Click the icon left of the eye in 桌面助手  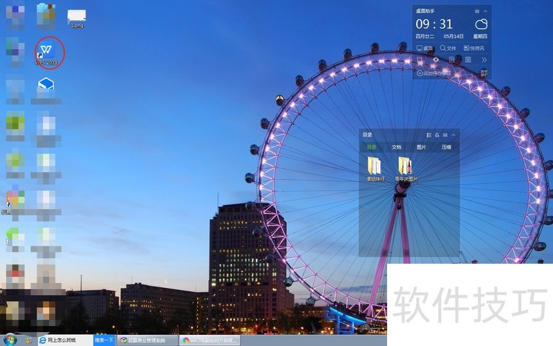click(420, 60)
